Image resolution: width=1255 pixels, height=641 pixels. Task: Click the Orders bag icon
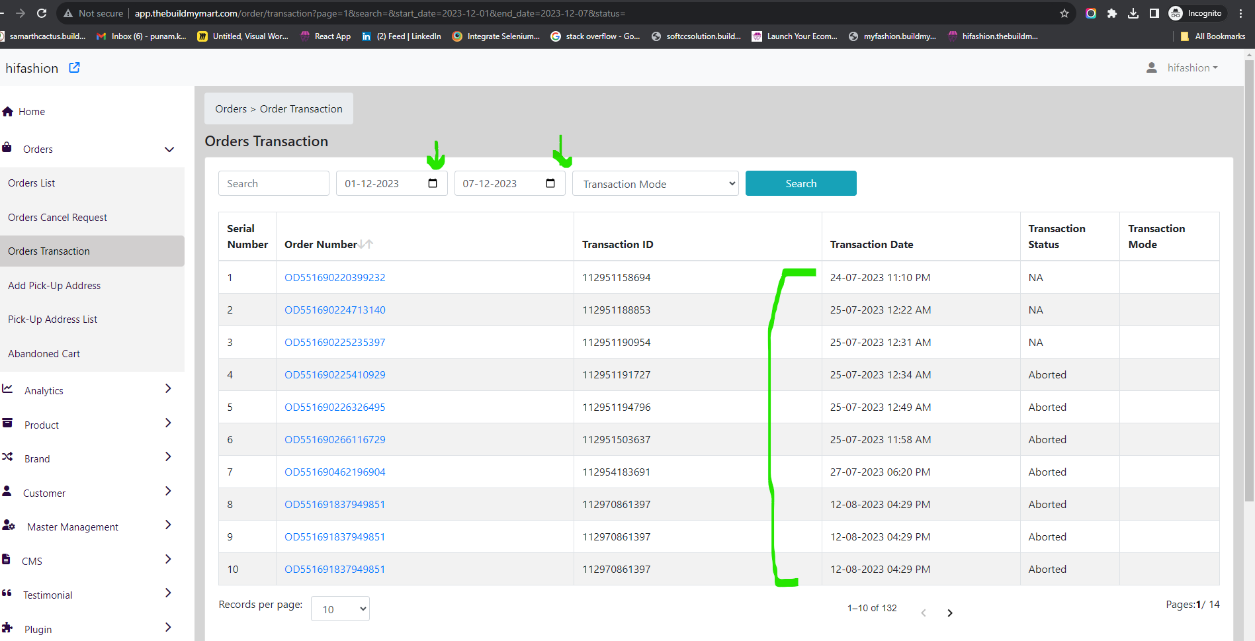point(7,148)
